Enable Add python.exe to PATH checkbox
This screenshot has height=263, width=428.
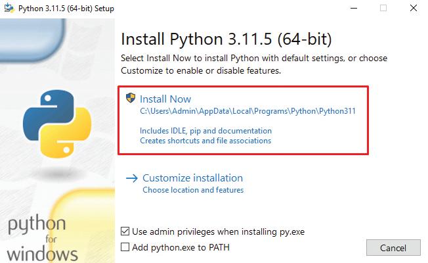(125, 247)
